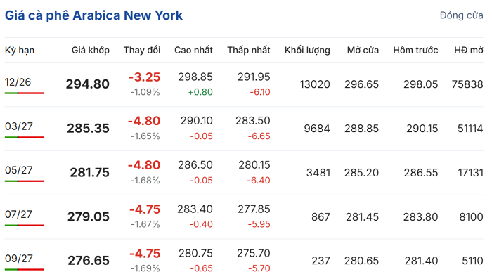Image resolution: width=492 pixels, height=279 pixels.
Task: Click the range bar under 12/26
Action: click(25, 93)
